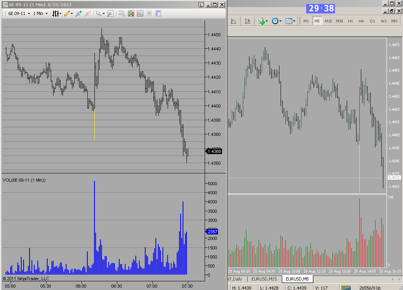Click the L link button in NinjaTrader title bar
The height and width of the screenshot is (290, 403).
point(201,5)
